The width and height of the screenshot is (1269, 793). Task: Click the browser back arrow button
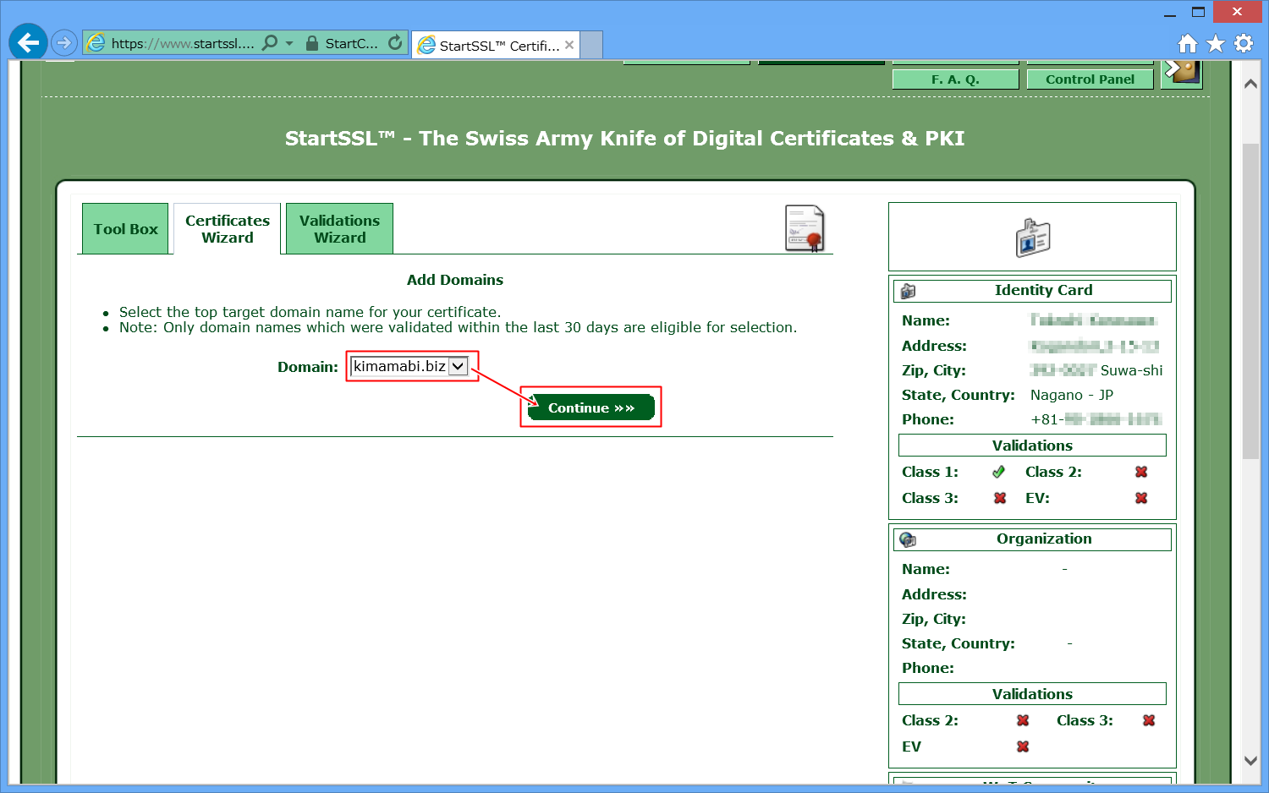click(x=28, y=42)
